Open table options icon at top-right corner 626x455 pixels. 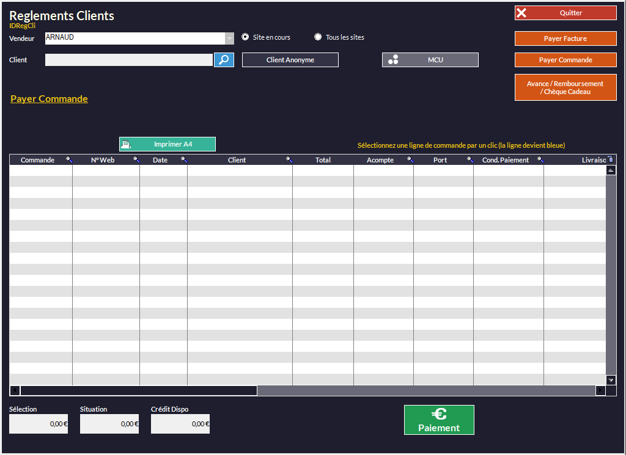point(610,159)
